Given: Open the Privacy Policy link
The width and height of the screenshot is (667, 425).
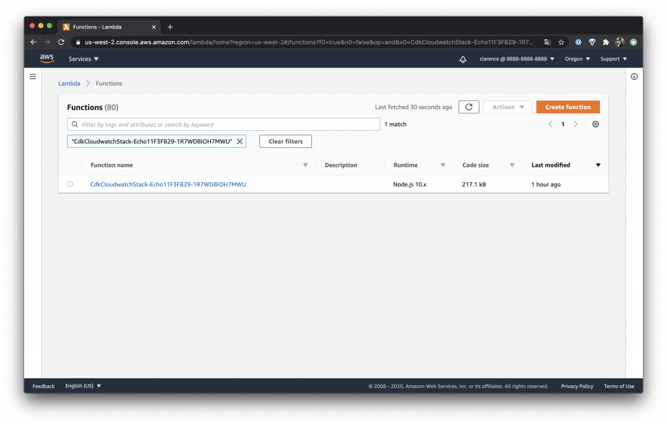Looking at the screenshot, I should click(x=577, y=386).
